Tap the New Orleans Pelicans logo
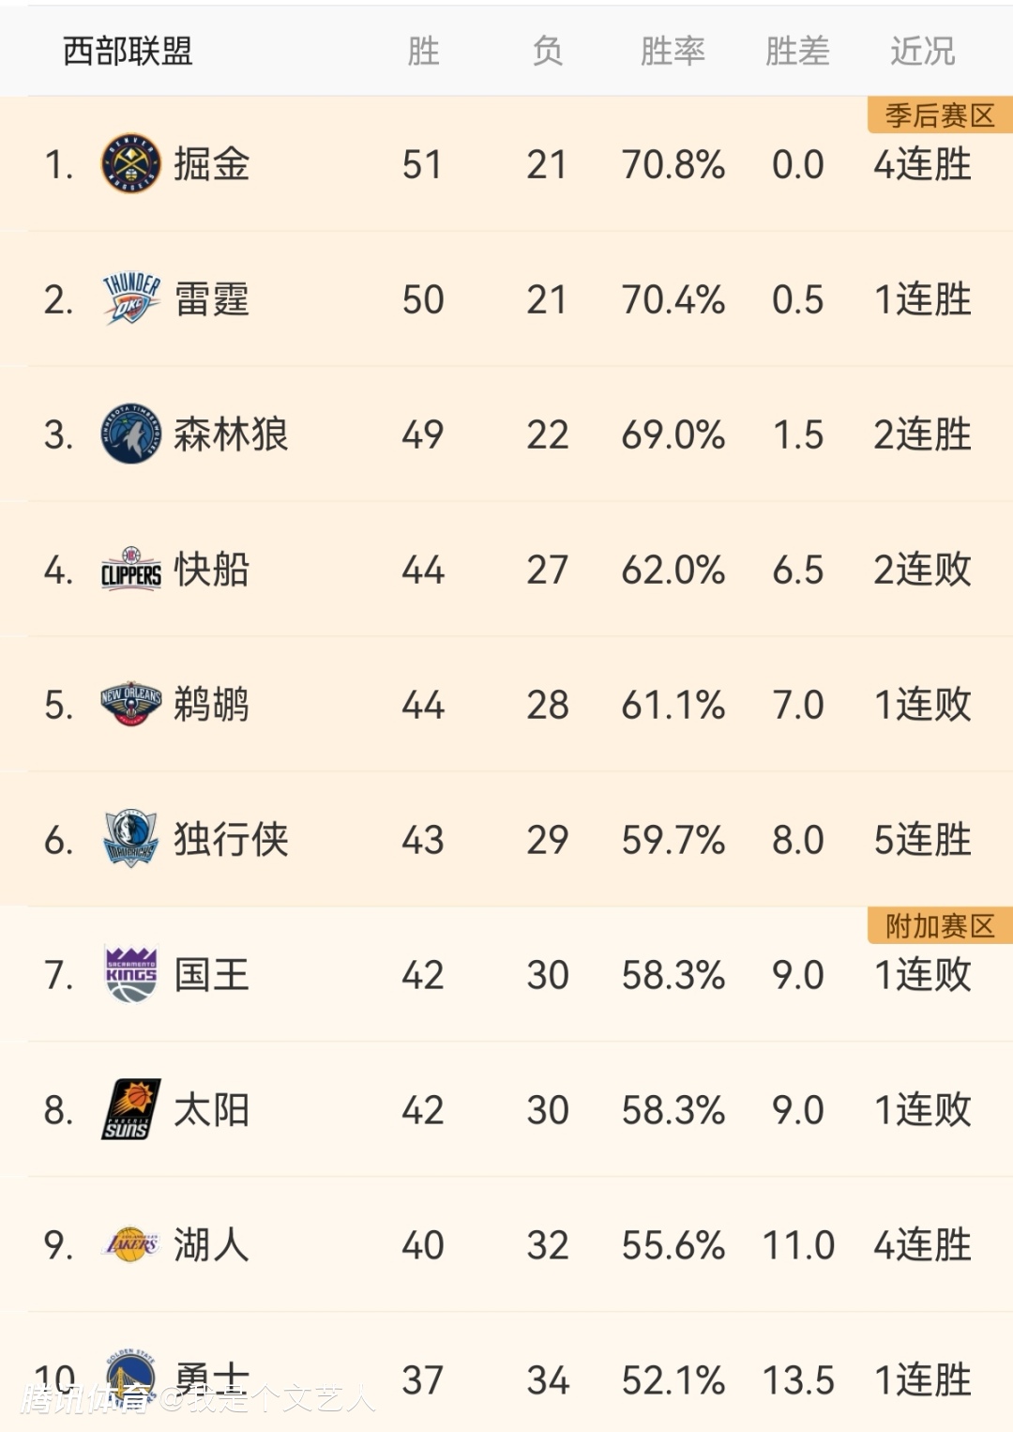This screenshot has width=1013, height=1432. pos(130,705)
